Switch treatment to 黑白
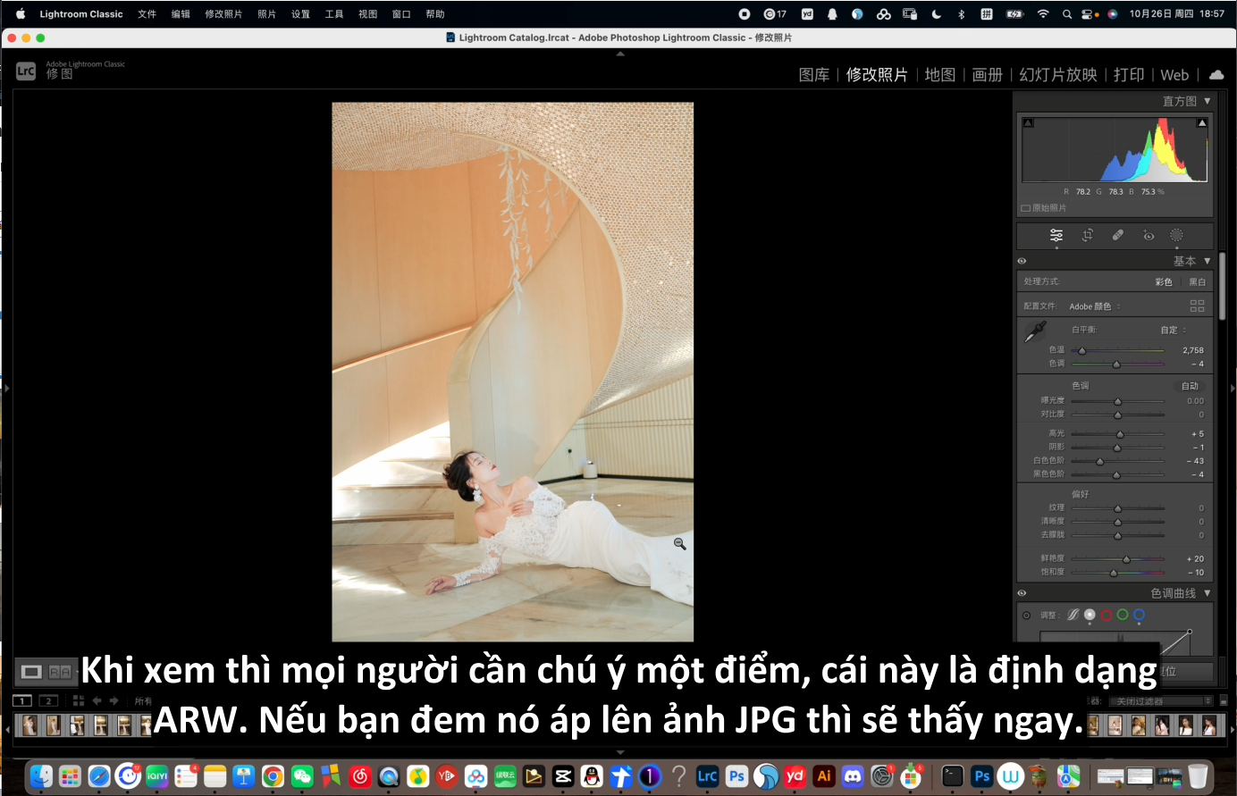The height and width of the screenshot is (796, 1237). pos(1197,282)
